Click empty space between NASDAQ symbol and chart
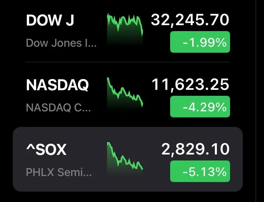The height and width of the screenshot is (202, 264). [98, 85]
